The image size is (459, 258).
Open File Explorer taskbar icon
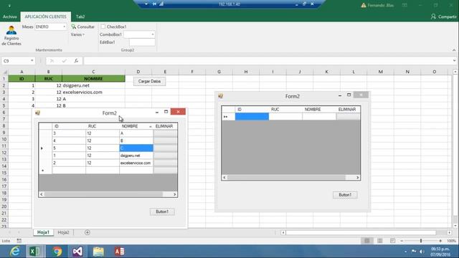point(98,252)
